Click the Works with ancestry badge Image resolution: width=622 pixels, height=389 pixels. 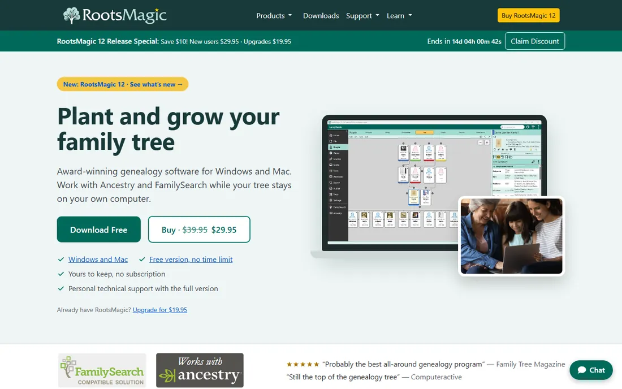(x=200, y=370)
